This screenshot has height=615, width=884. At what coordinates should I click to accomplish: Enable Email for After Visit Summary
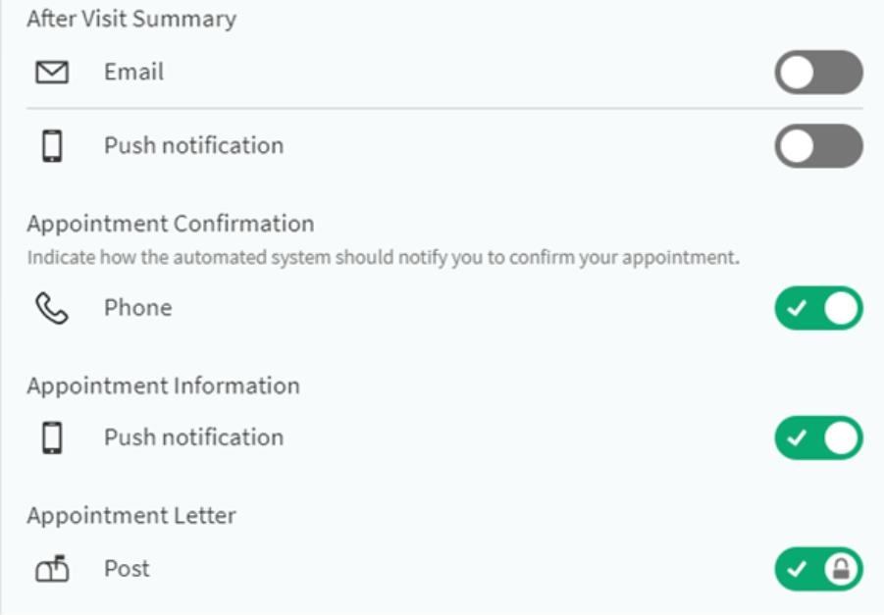coord(818,73)
